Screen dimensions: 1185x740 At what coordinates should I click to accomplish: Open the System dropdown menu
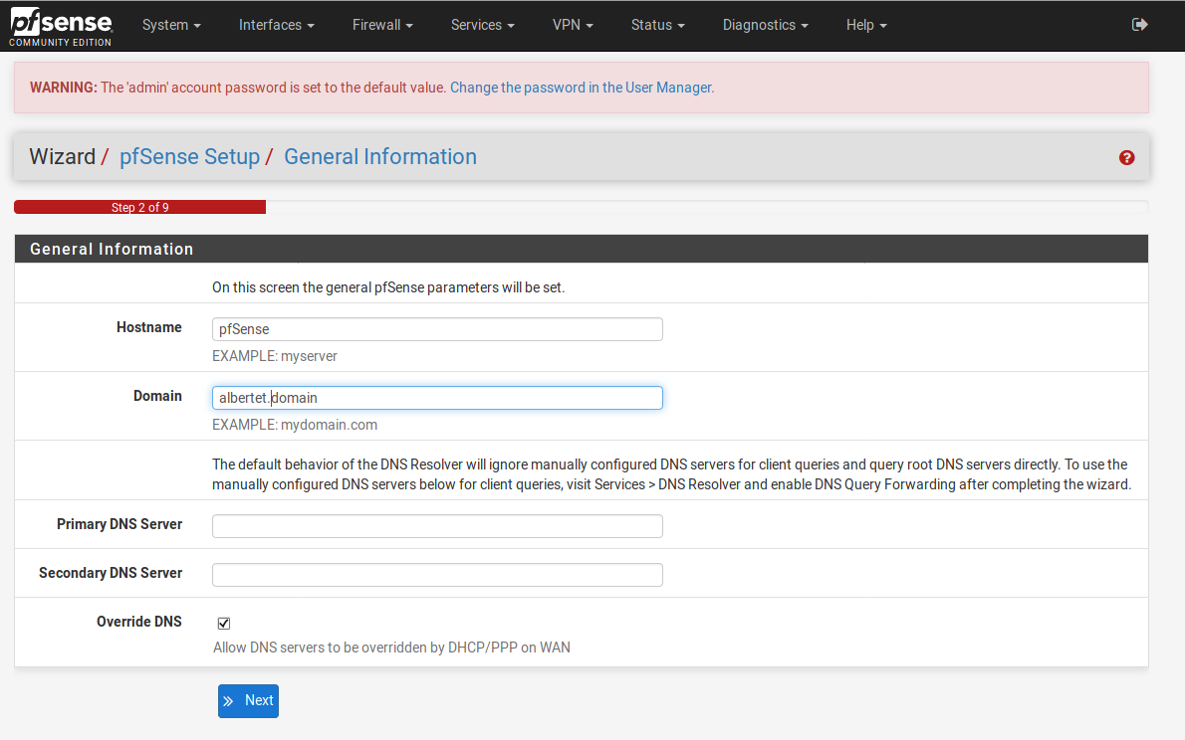point(171,25)
